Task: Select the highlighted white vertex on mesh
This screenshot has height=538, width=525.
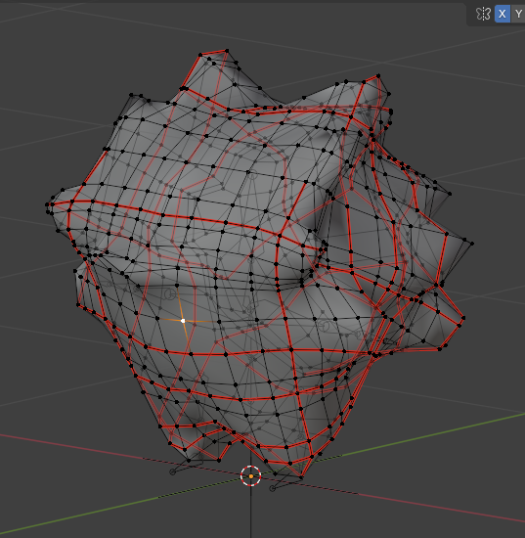Action: (x=183, y=321)
